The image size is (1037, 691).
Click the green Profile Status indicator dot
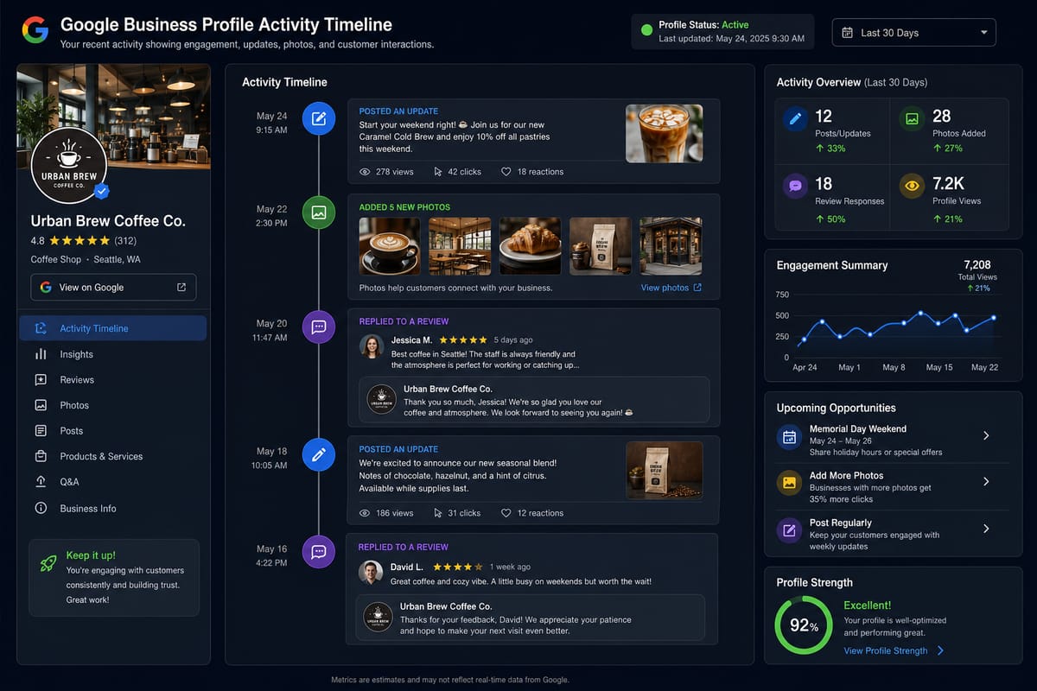[646, 31]
